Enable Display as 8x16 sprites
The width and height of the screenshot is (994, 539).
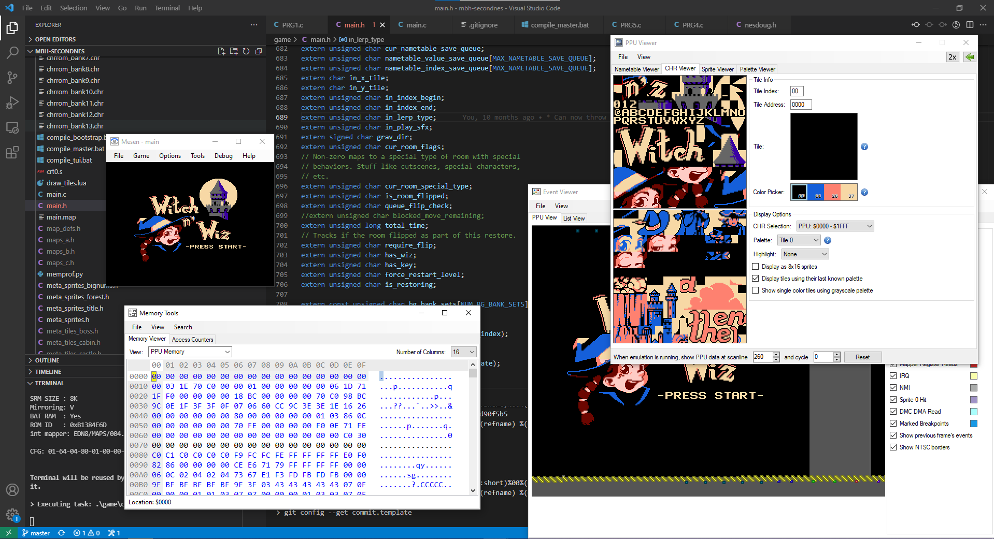pos(756,267)
